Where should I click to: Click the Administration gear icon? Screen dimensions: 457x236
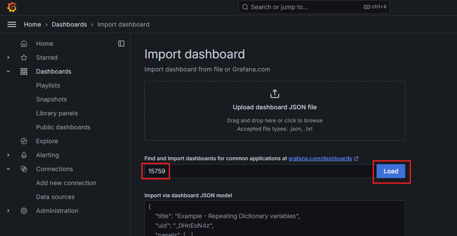tap(24, 211)
